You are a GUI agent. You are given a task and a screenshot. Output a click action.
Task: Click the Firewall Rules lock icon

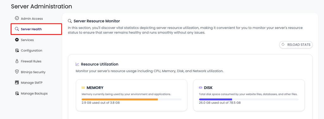pos(17,61)
